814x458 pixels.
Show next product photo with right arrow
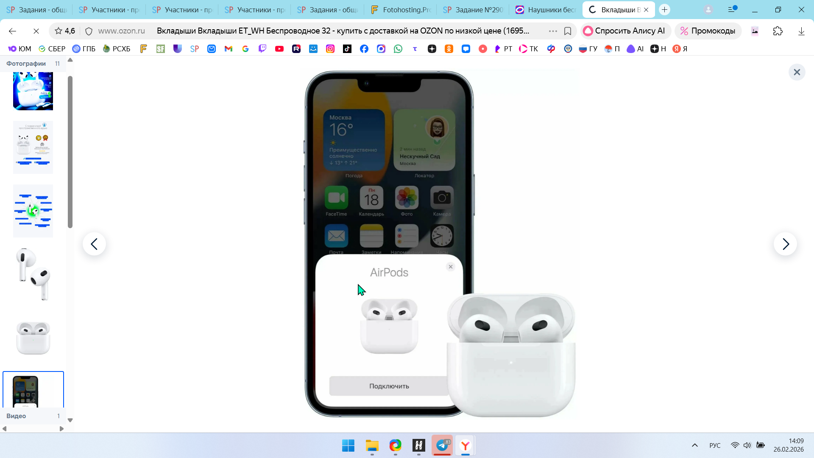click(x=785, y=244)
